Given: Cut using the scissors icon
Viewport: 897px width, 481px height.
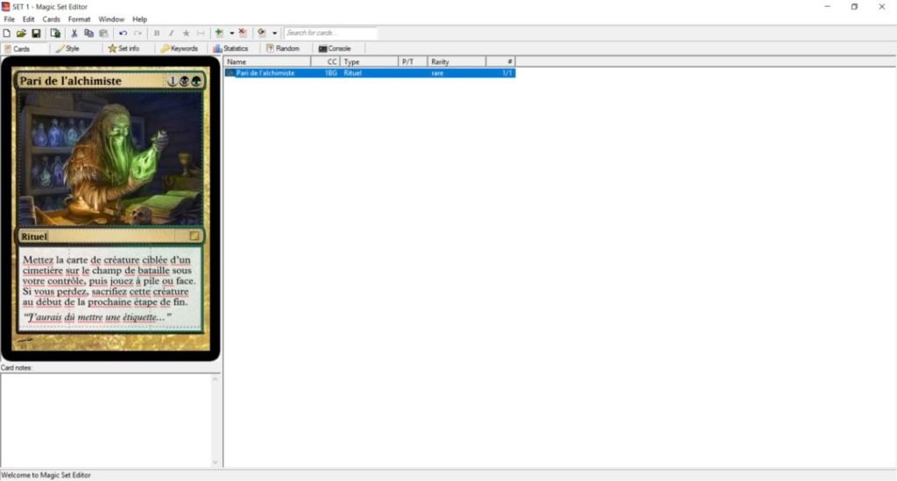Looking at the screenshot, I should click(74, 33).
